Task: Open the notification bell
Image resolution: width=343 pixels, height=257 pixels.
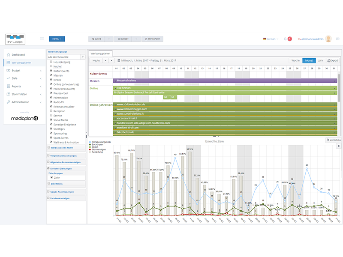Action: 285,39
